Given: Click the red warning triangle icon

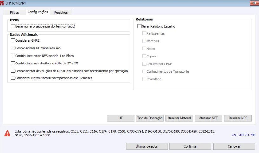Looking at the screenshot, I should coord(7,133).
